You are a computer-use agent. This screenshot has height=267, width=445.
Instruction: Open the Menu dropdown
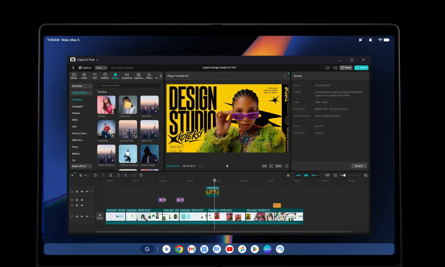101,68
